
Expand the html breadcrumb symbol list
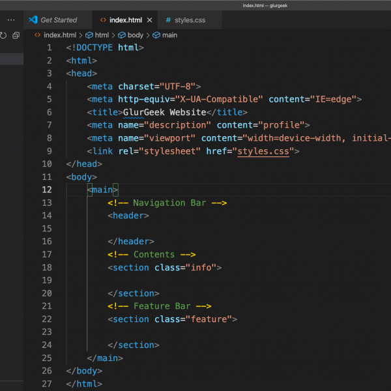[x=102, y=35]
